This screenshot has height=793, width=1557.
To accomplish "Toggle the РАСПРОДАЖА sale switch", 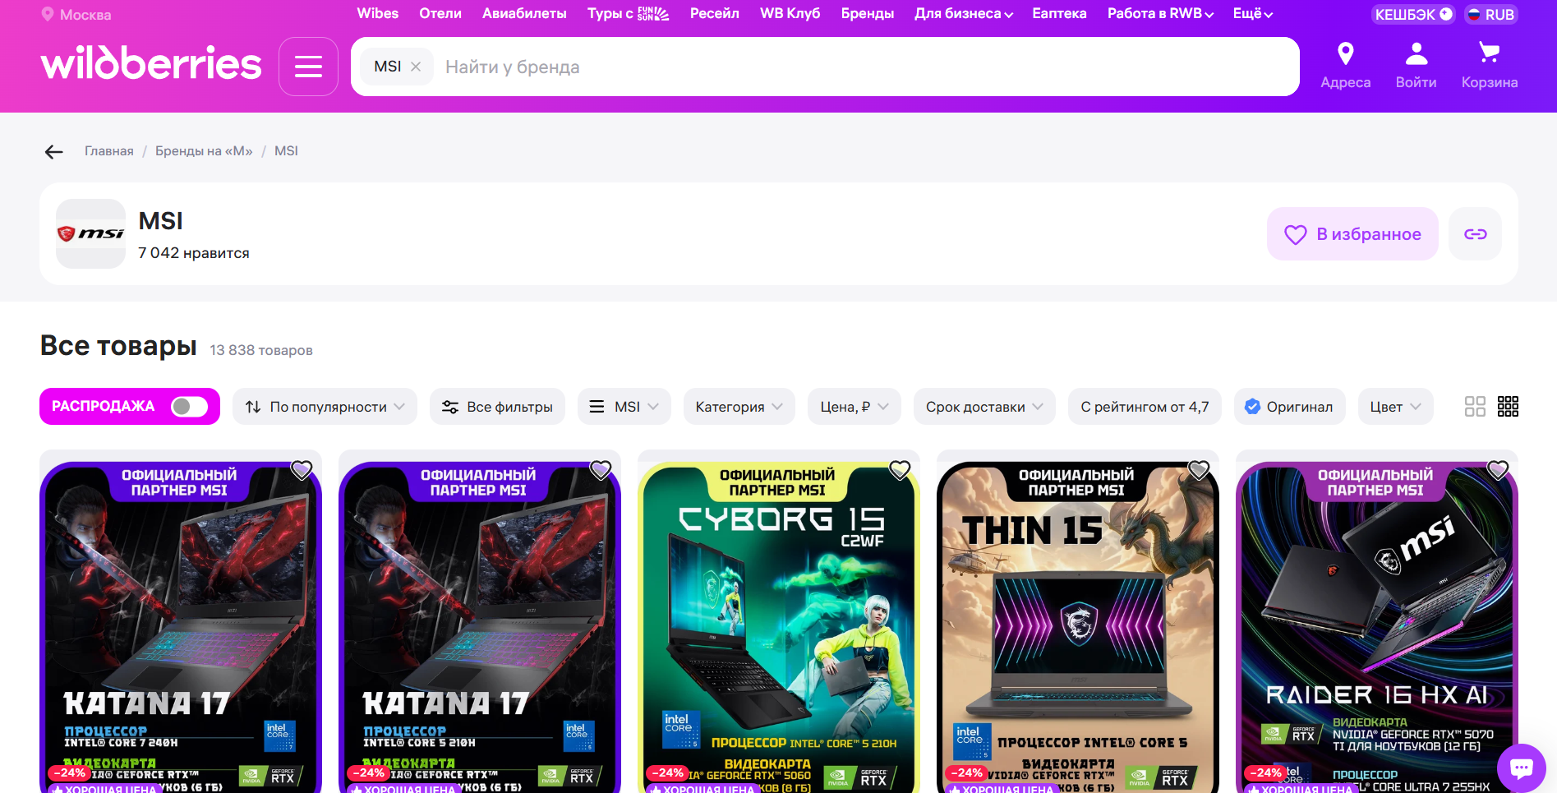I will [189, 407].
